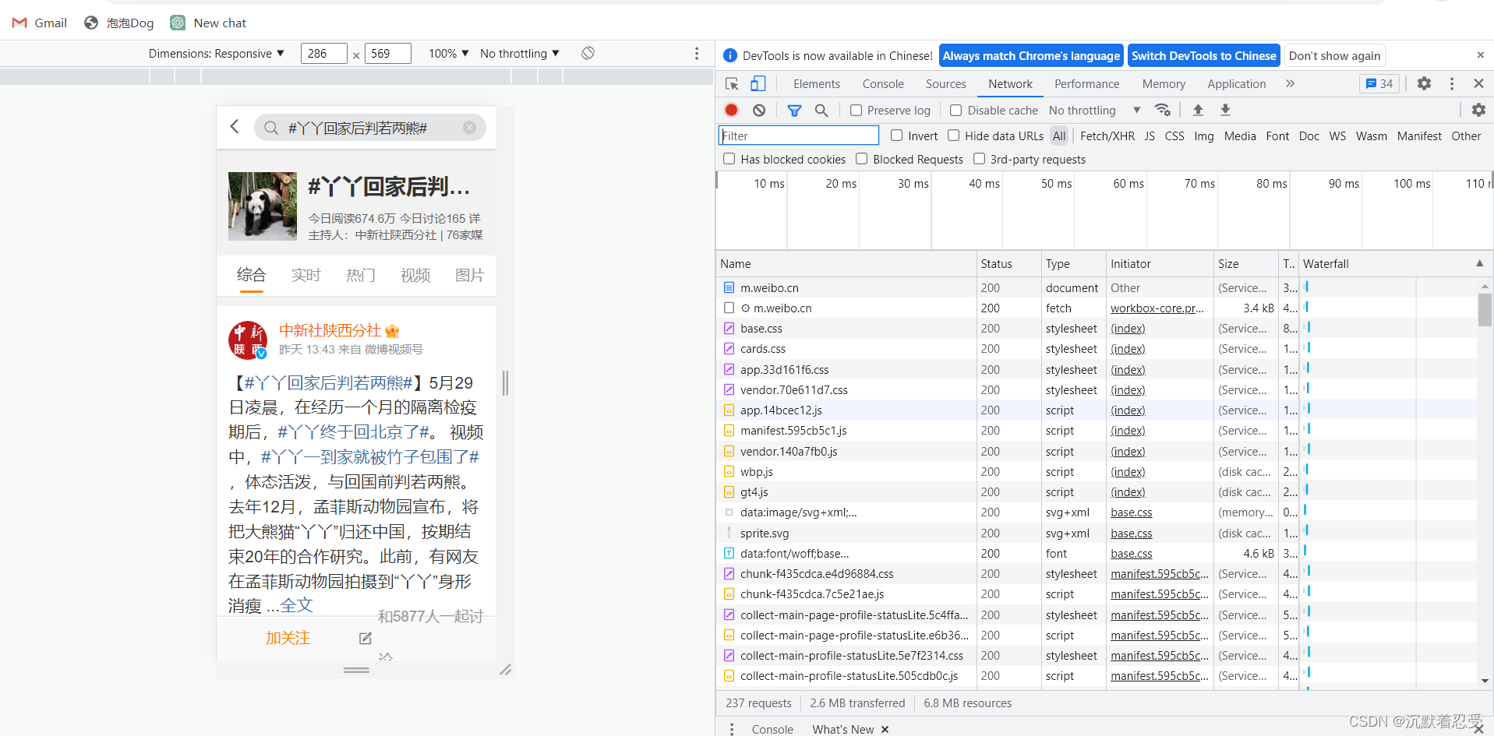Open the Dimensions: Responsive dropdown
This screenshot has width=1494, height=736.
pyautogui.click(x=216, y=53)
